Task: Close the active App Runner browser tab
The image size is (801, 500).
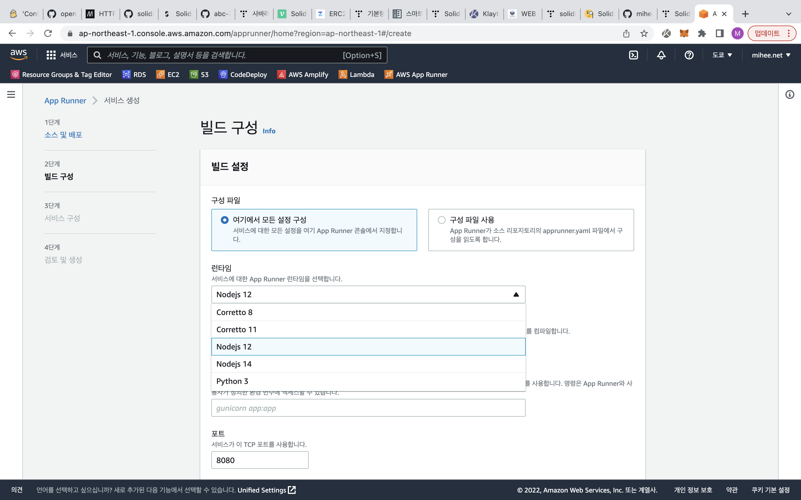Action: pos(724,14)
